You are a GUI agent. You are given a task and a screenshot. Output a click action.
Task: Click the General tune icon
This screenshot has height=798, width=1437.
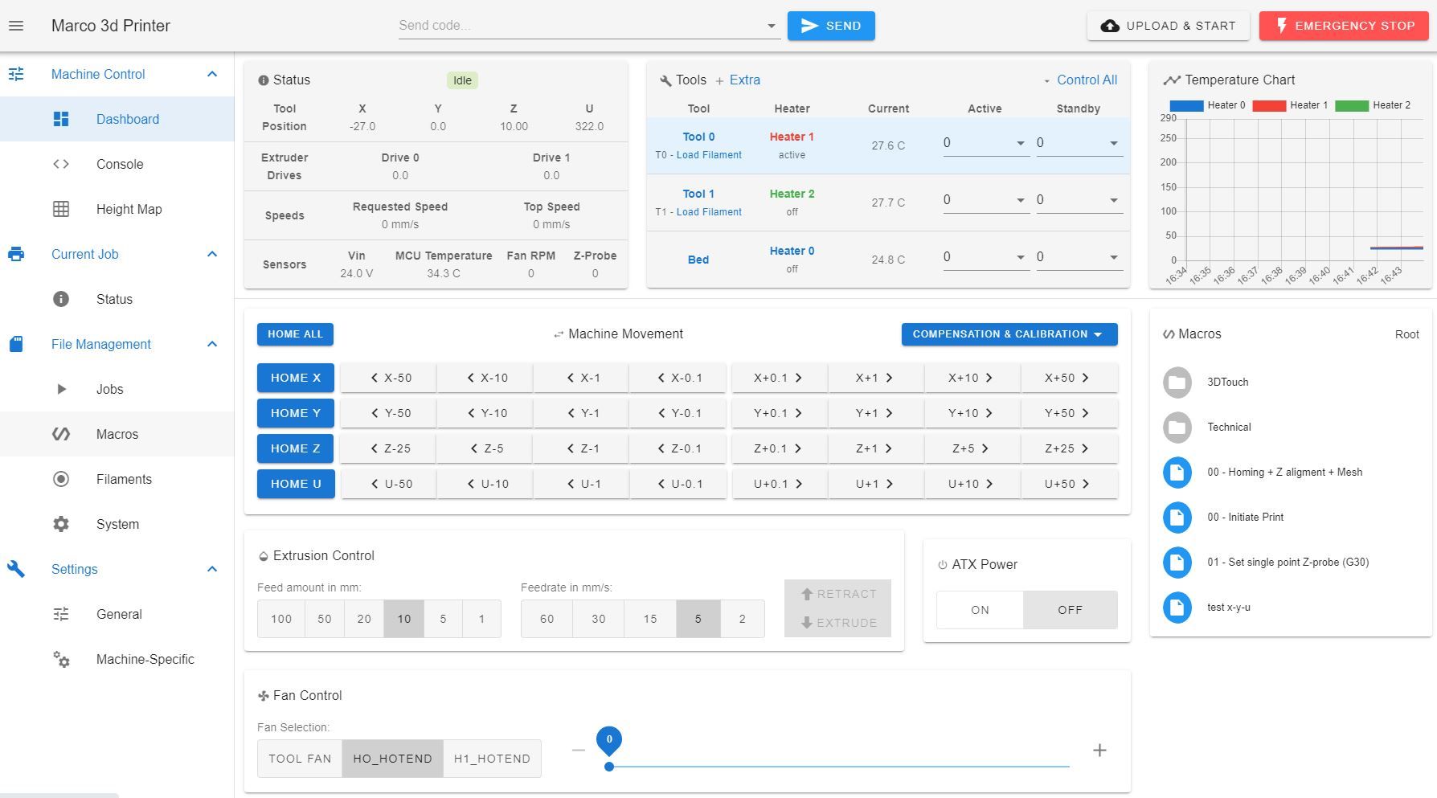pyautogui.click(x=61, y=614)
